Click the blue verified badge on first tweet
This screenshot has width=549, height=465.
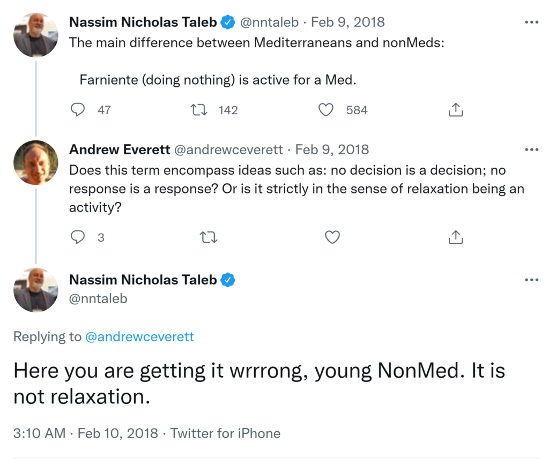point(228,22)
